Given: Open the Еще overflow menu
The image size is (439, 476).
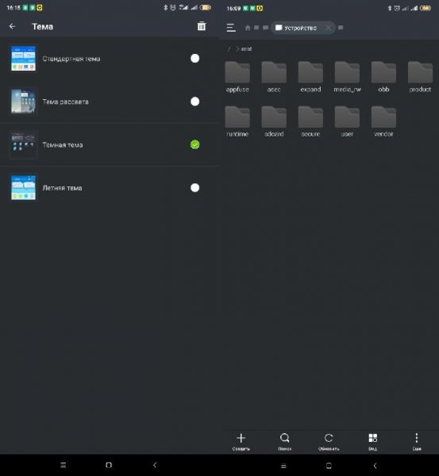Looking at the screenshot, I should tap(417, 441).
